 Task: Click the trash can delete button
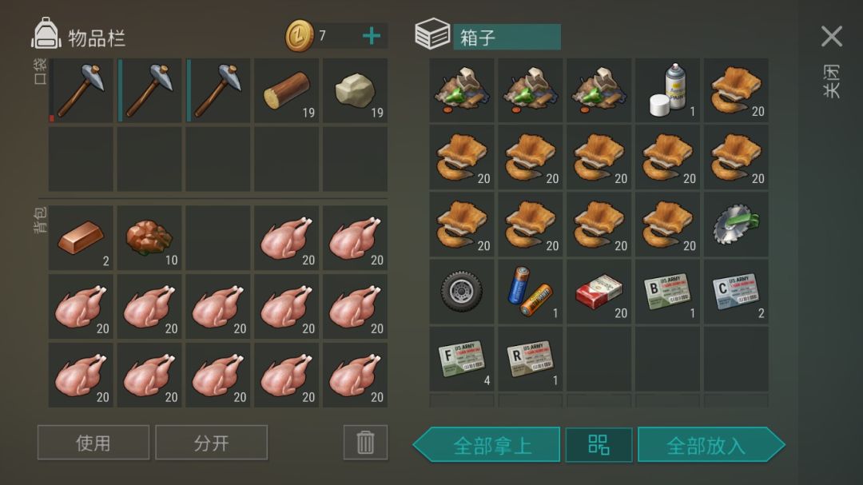point(365,442)
